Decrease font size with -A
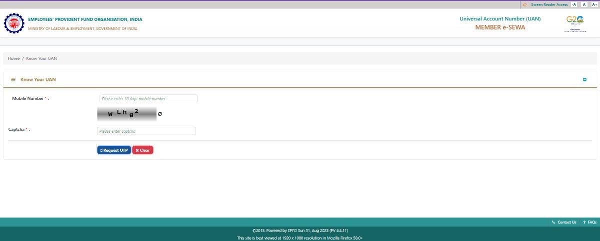Viewport: 600px width, 241px height. [573, 4]
